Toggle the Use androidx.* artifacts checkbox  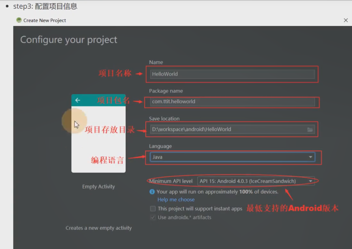coord(153,217)
